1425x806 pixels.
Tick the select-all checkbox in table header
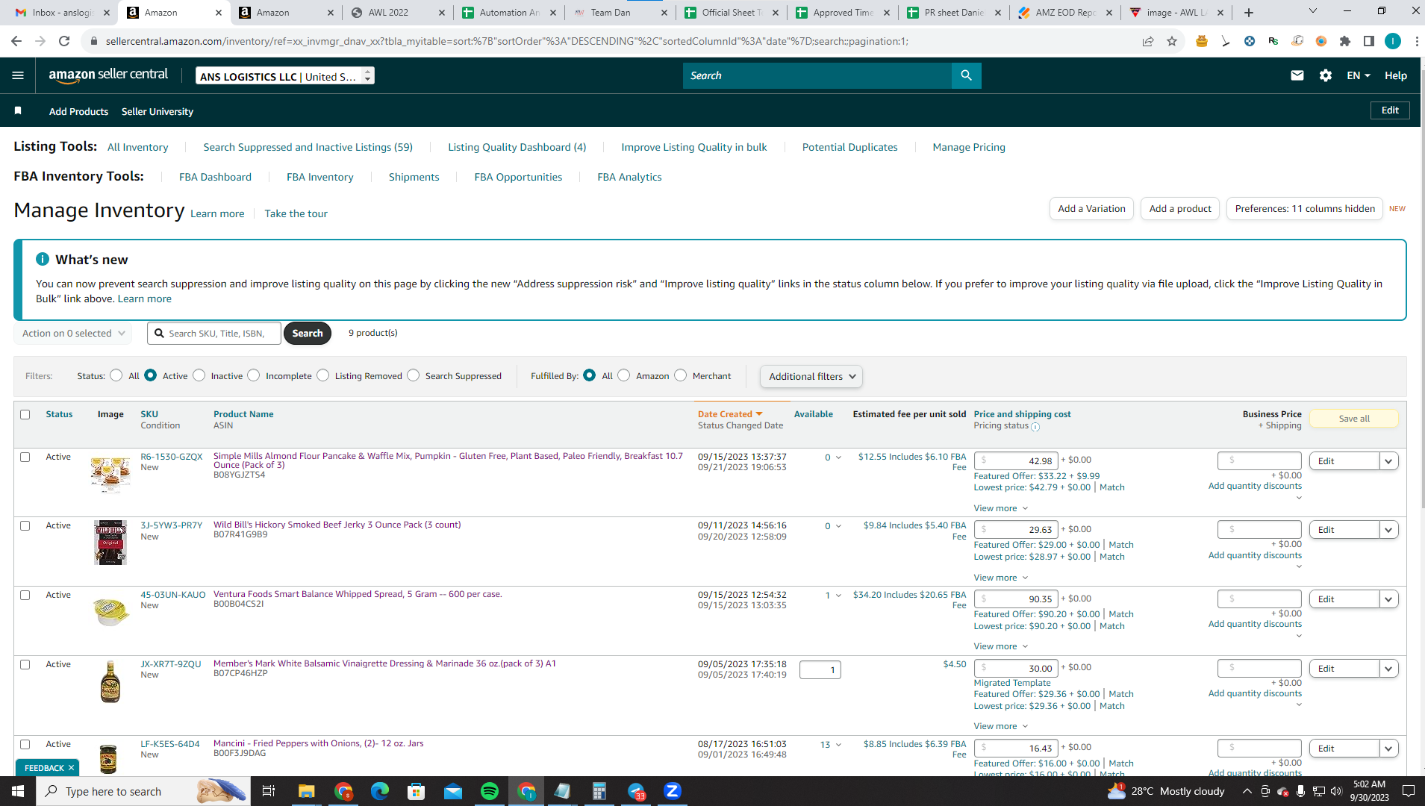pos(25,414)
